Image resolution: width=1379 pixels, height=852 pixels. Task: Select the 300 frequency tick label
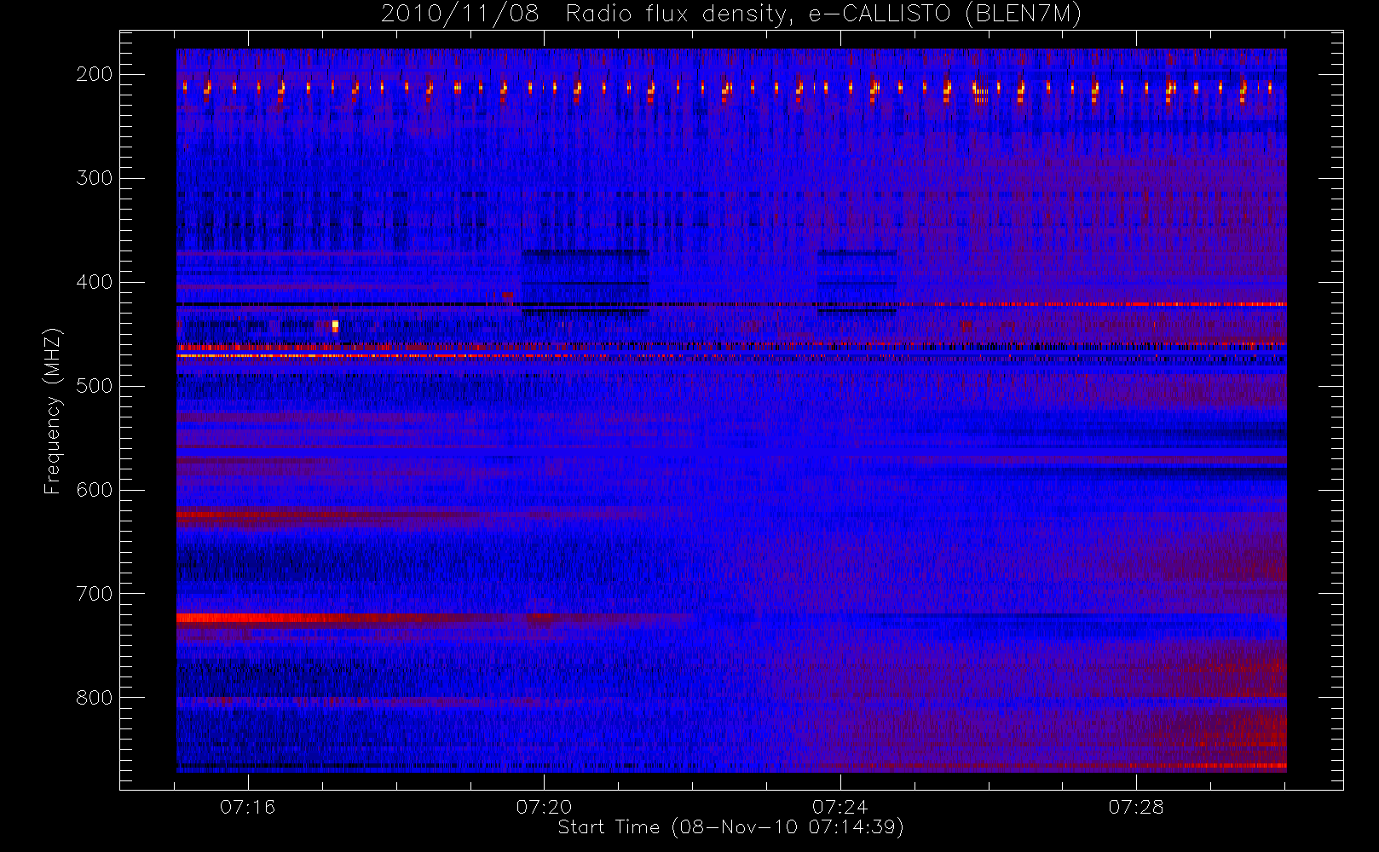[x=95, y=178]
